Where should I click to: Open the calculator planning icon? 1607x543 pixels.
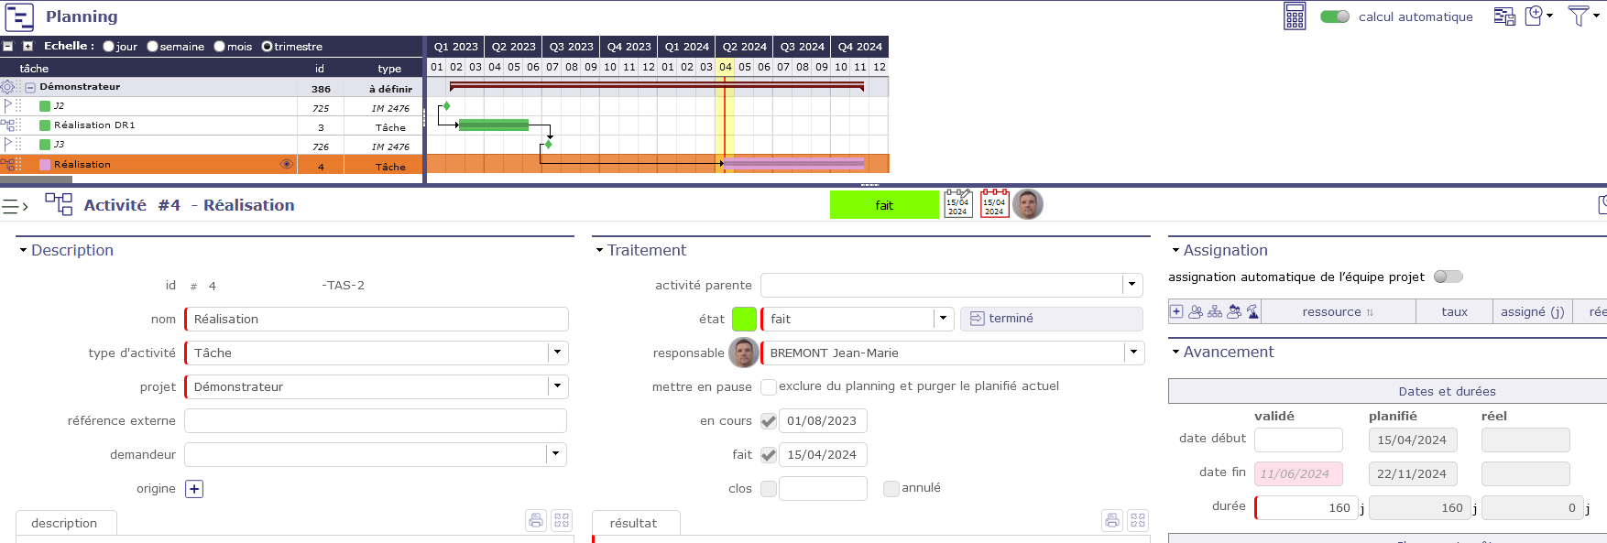point(1295,16)
